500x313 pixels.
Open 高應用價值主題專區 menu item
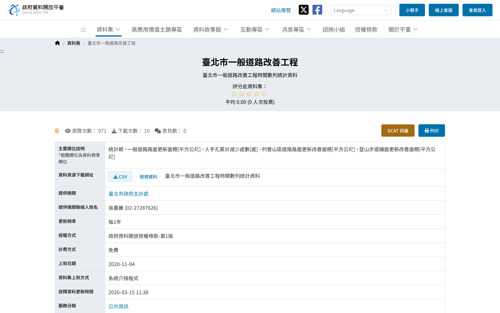pos(157,29)
